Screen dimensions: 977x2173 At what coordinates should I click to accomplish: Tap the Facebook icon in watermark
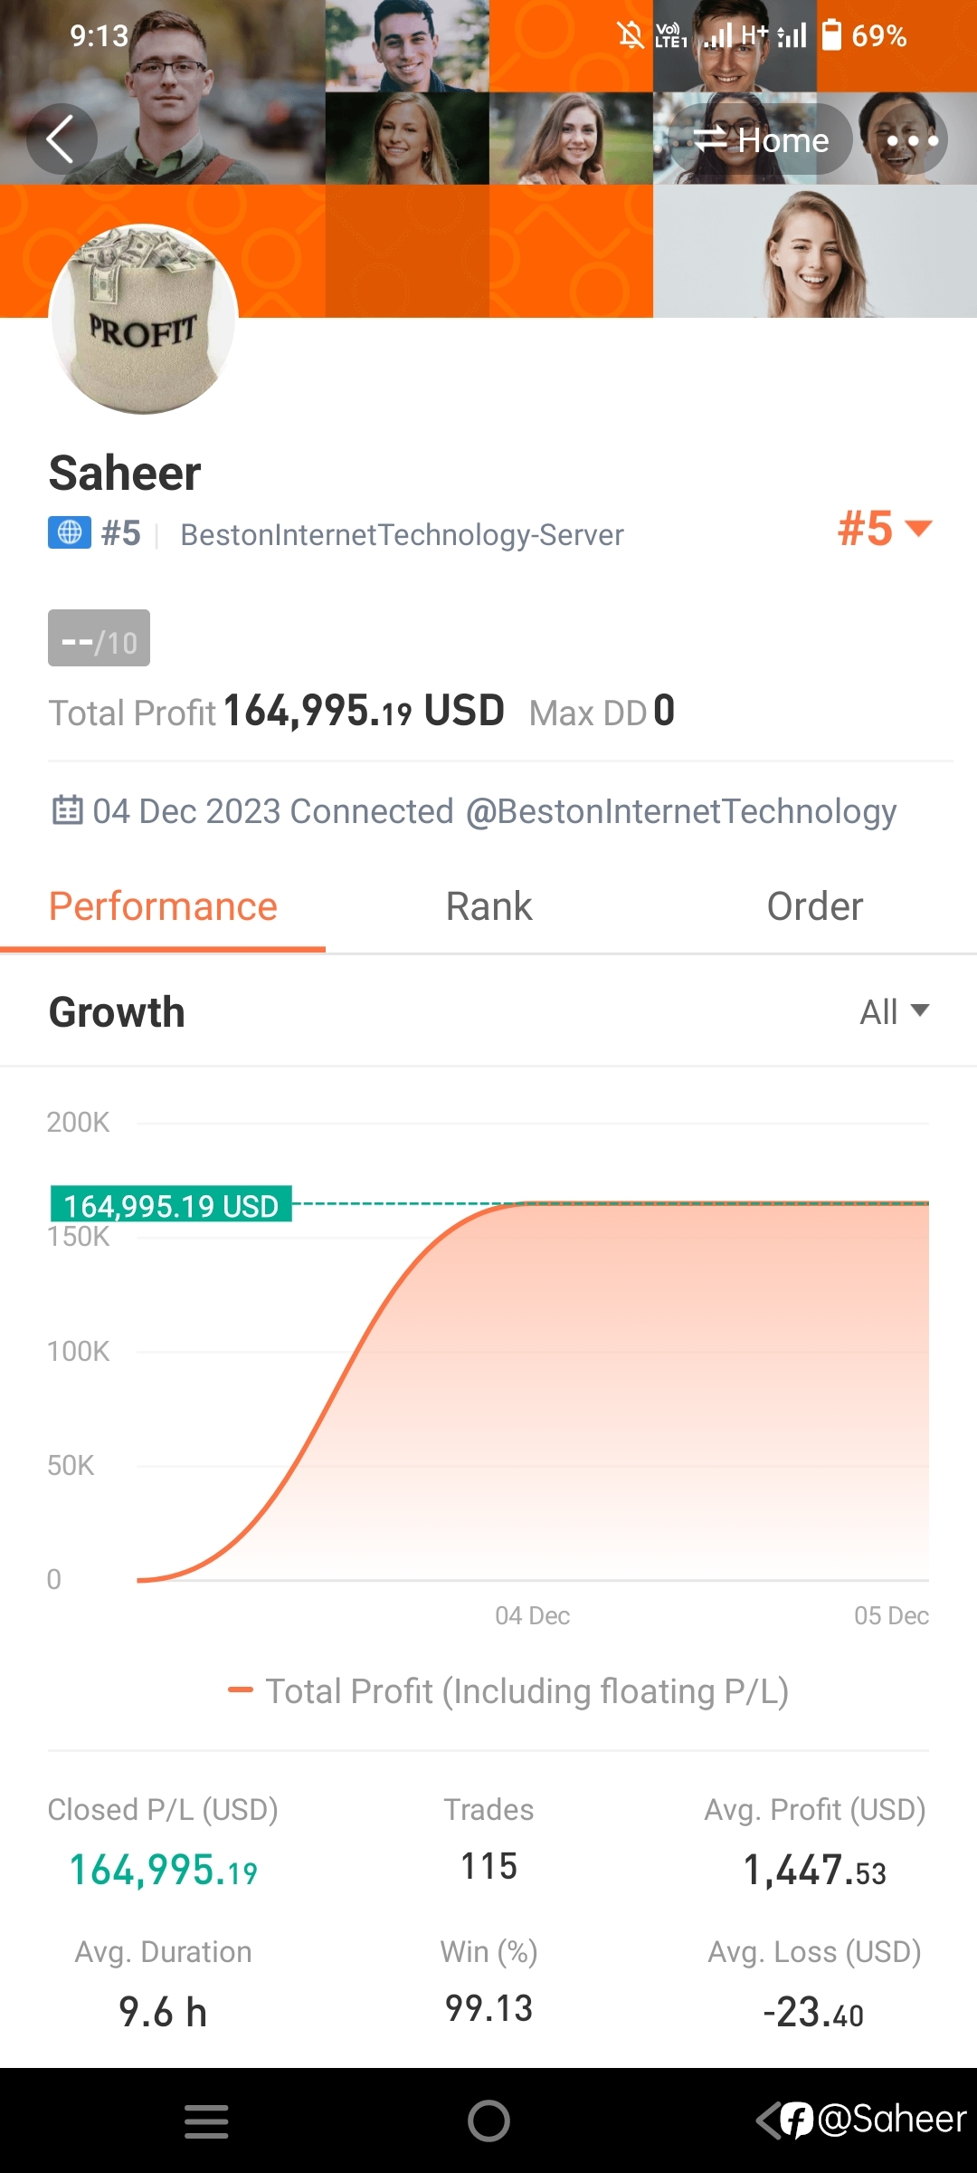pos(797,2120)
